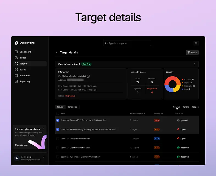The width and height of the screenshot is (216, 176).
Task: Uncheck the Operating System EOL Detection row
Action: pos(58,120)
